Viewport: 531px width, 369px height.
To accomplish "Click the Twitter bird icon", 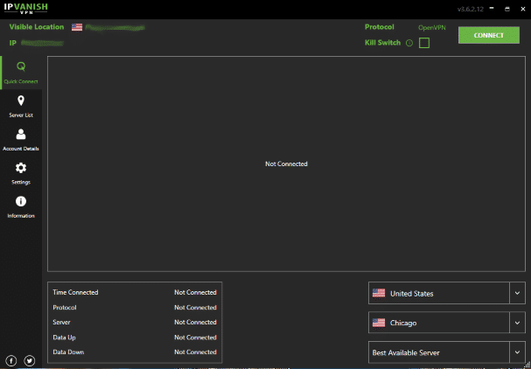I will coord(30,360).
